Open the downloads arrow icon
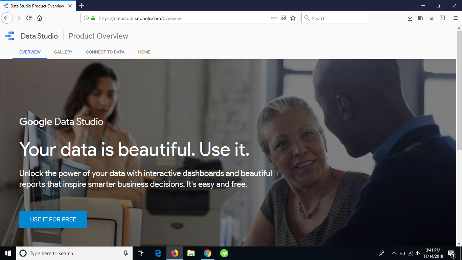This screenshot has height=260, width=462. [x=410, y=18]
